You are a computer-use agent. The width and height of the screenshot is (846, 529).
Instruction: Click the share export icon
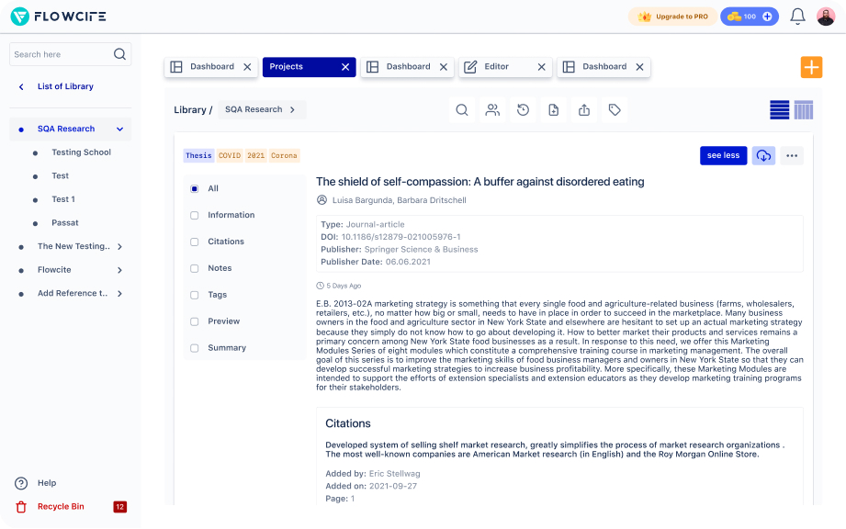584,110
